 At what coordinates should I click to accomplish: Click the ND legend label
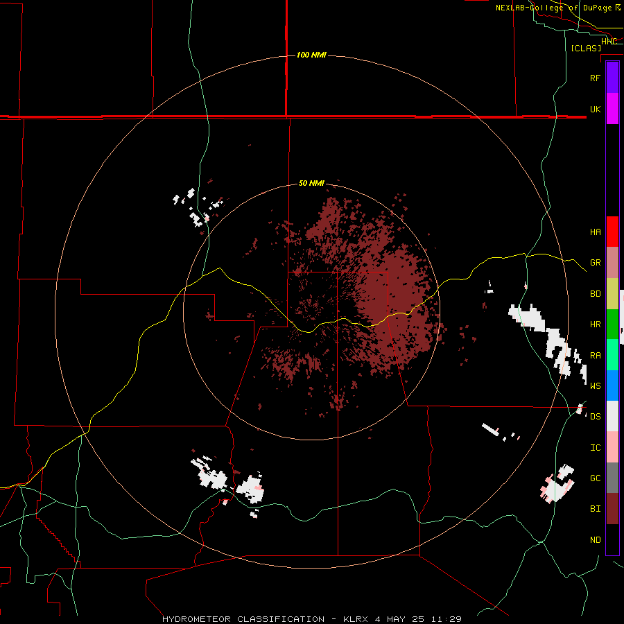coord(595,539)
